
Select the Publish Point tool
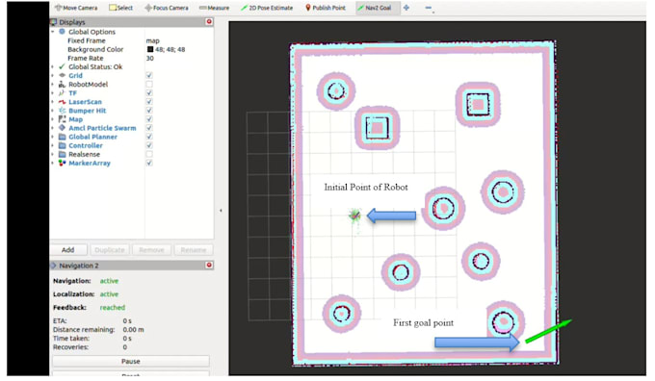(325, 8)
